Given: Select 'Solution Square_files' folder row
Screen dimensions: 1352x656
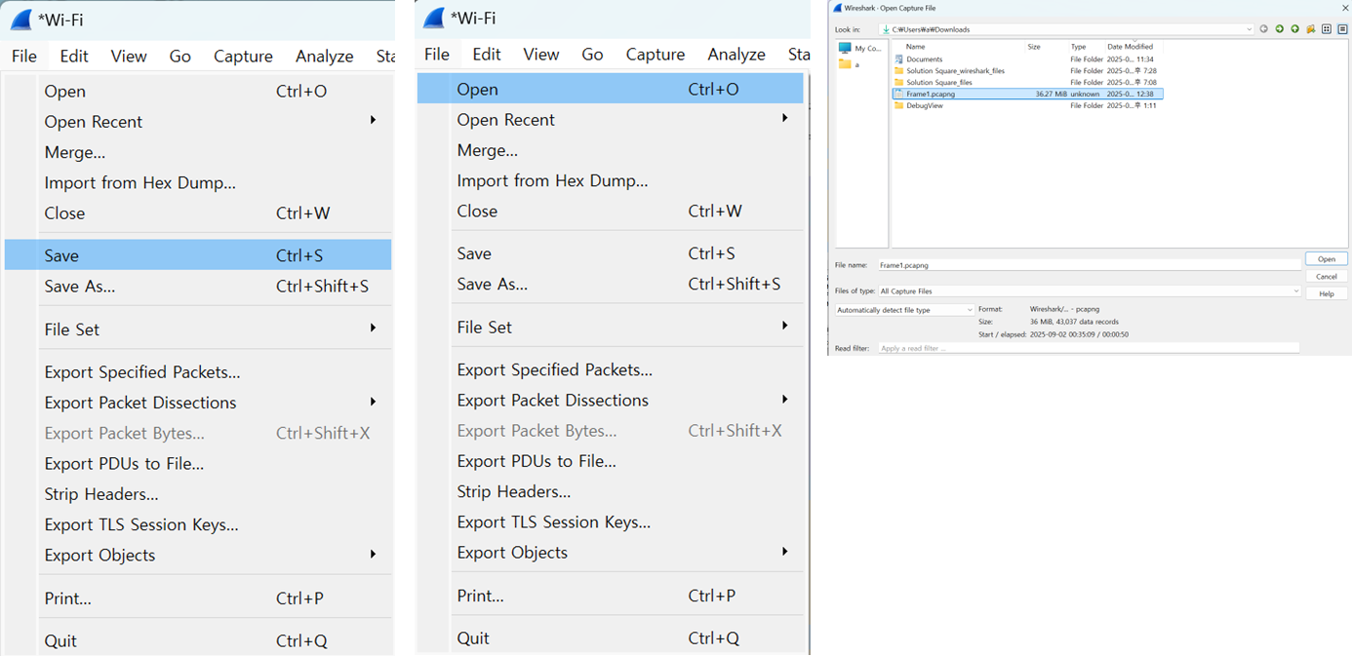Looking at the screenshot, I should pyautogui.click(x=1027, y=83).
